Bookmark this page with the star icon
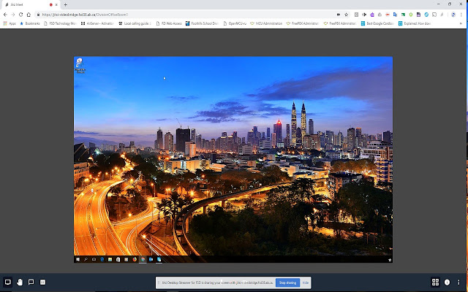 [x=346, y=14]
